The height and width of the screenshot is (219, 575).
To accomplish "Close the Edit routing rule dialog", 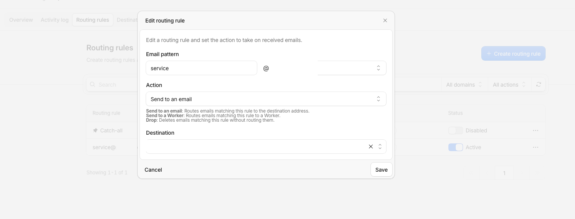I will (x=385, y=21).
